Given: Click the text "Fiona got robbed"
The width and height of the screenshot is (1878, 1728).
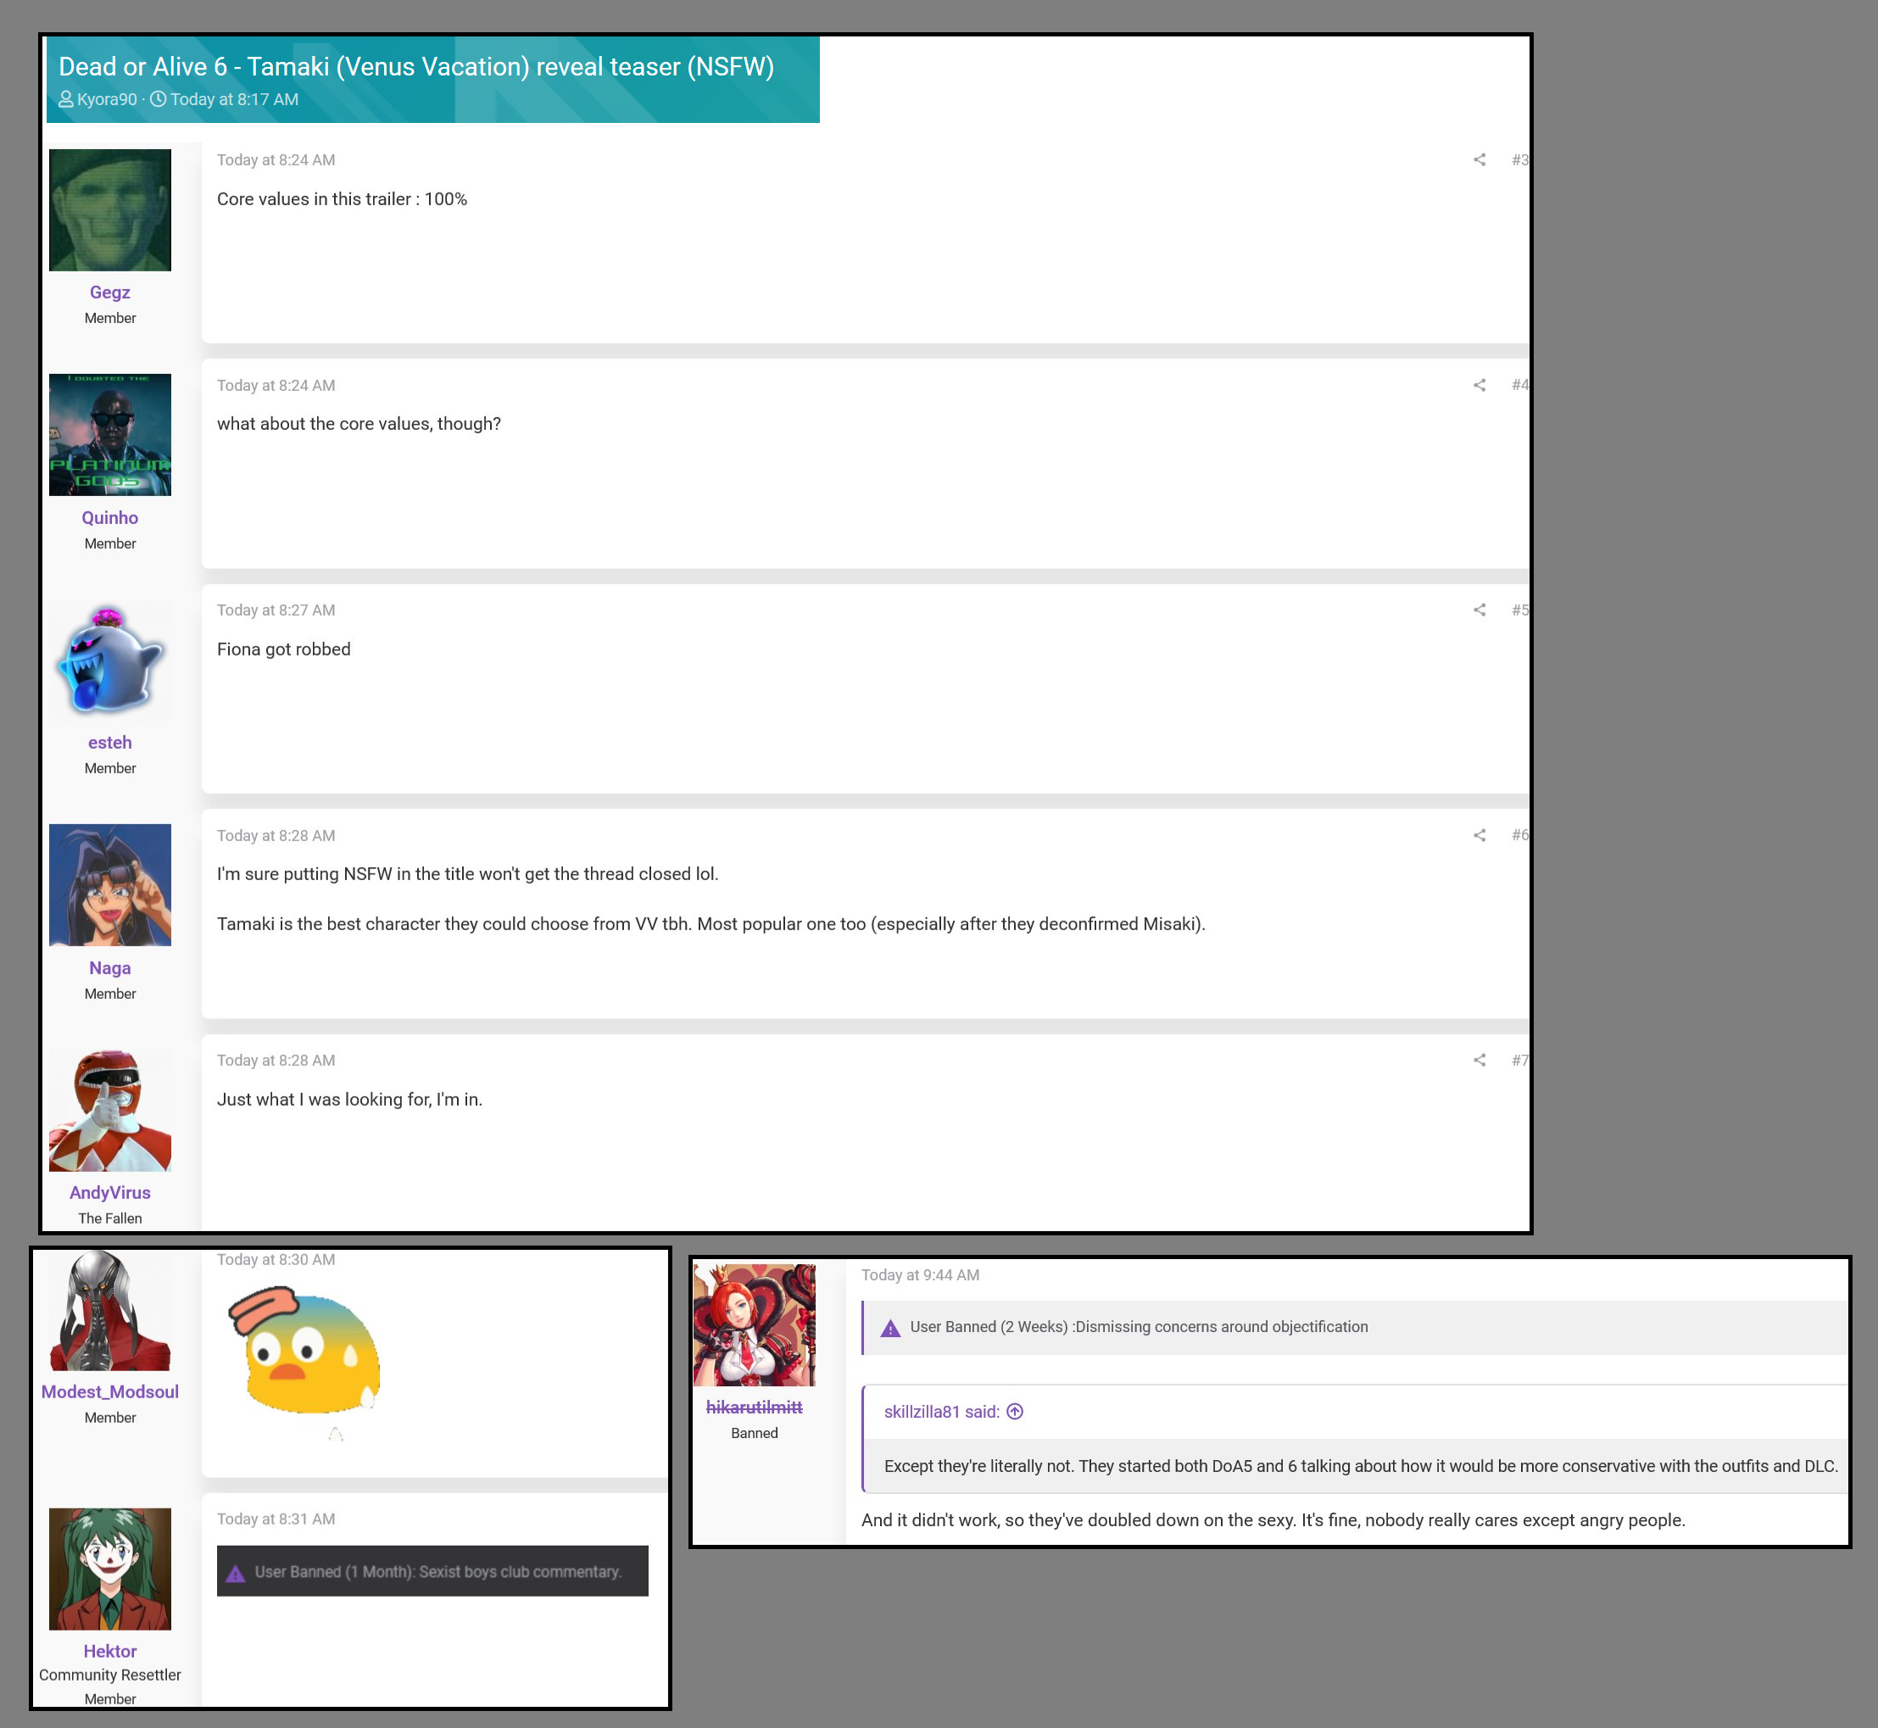Looking at the screenshot, I should (x=283, y=649).
